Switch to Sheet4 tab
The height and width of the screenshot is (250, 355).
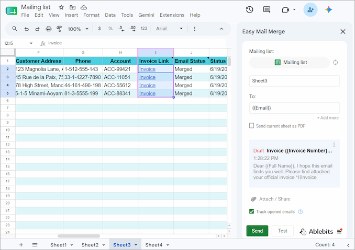[x=154, y=245]
